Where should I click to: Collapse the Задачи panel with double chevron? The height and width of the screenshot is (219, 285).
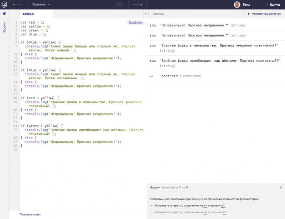[281, 187]
